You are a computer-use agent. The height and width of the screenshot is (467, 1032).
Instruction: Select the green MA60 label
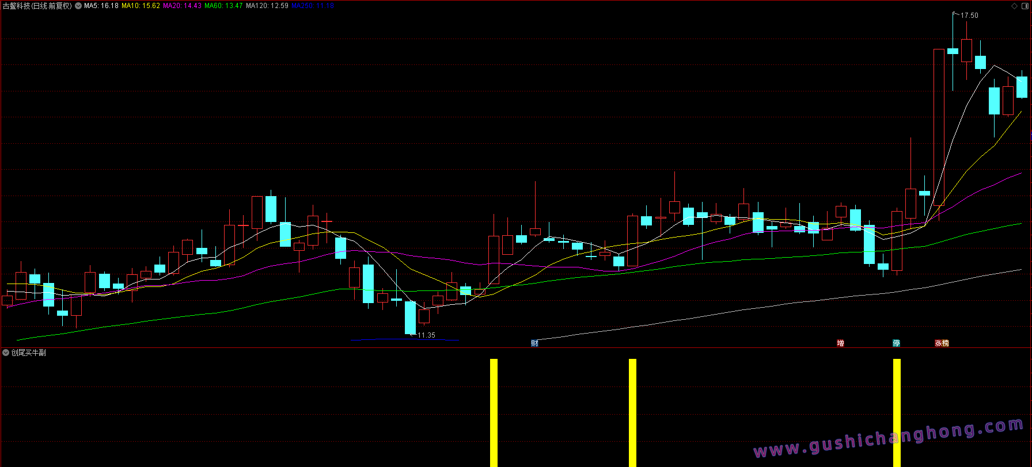(x=223, y=6)
